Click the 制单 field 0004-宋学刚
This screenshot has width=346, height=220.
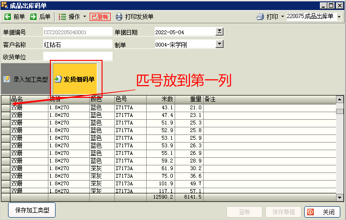[186, 44]
